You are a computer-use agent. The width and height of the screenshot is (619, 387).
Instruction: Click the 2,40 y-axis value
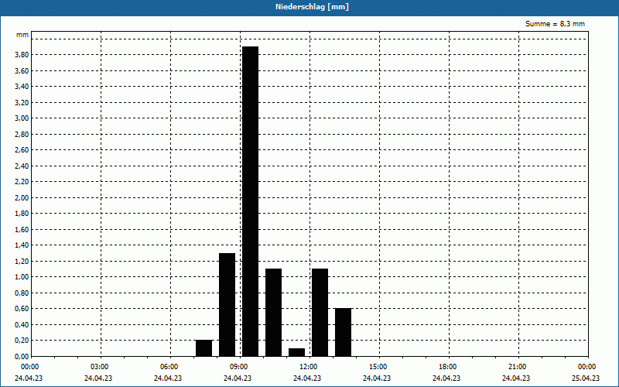22,166
